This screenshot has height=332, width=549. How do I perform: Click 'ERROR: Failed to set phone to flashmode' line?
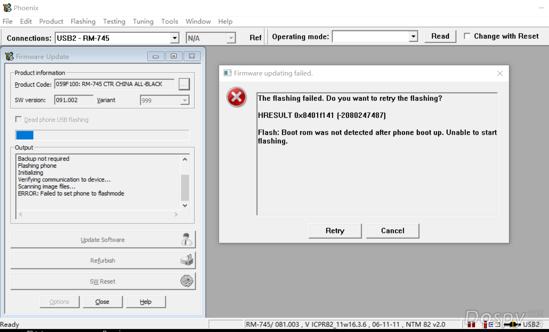pos(71,193)
